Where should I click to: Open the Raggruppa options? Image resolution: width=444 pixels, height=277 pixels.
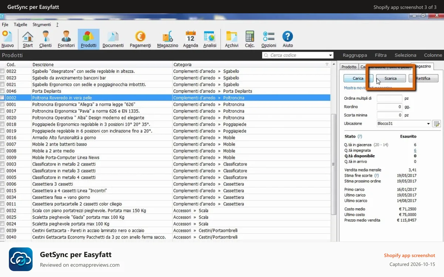(x=355, y=55)
